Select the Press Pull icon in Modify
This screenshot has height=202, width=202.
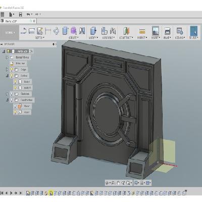tap(93, 31)
